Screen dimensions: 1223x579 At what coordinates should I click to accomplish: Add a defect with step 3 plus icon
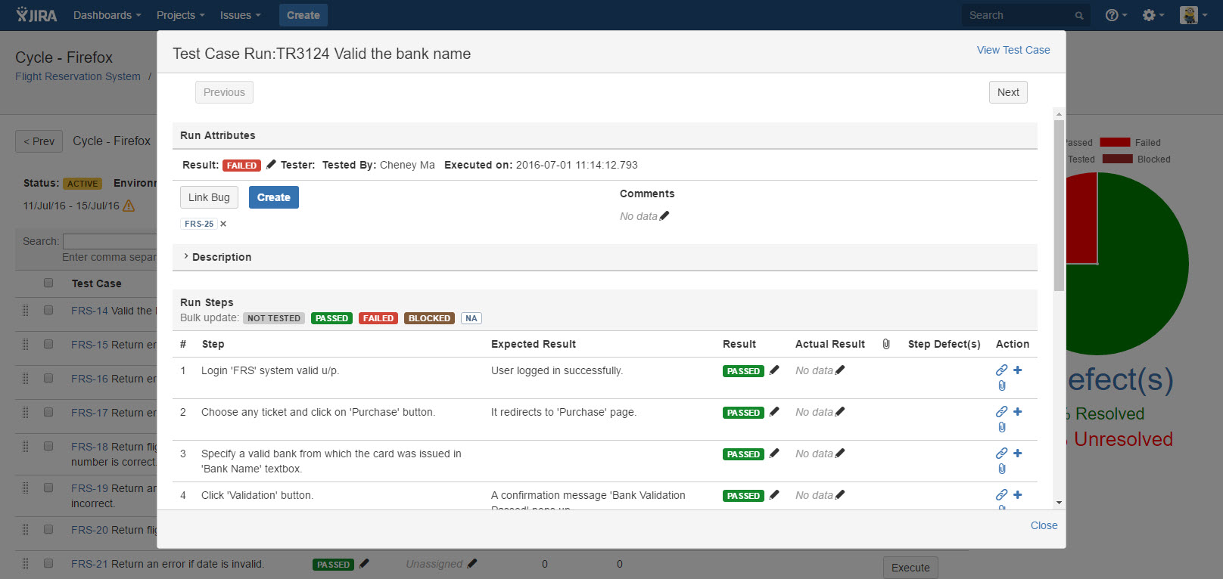pyautogui.click(x=1018, y=454)
